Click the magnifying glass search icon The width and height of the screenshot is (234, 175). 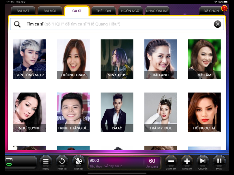point(17,24)
